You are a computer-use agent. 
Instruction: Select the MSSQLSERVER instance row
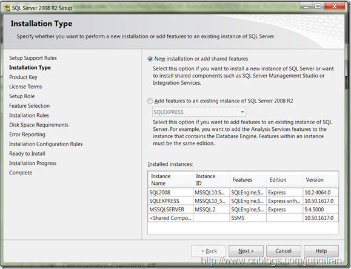[243, 210]
